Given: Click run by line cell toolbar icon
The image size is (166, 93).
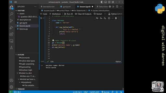Looking at the screenshot, I should (97, 18).
